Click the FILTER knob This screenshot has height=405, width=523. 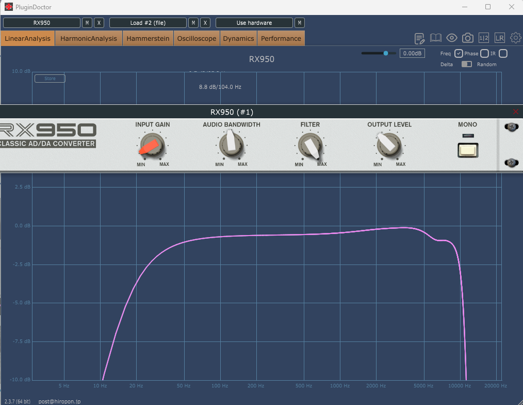tap(310, 145)
